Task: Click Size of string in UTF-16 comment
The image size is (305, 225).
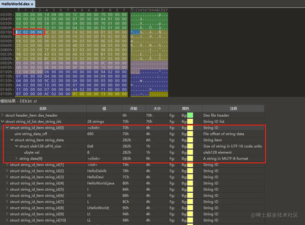Action: point(232,146)
